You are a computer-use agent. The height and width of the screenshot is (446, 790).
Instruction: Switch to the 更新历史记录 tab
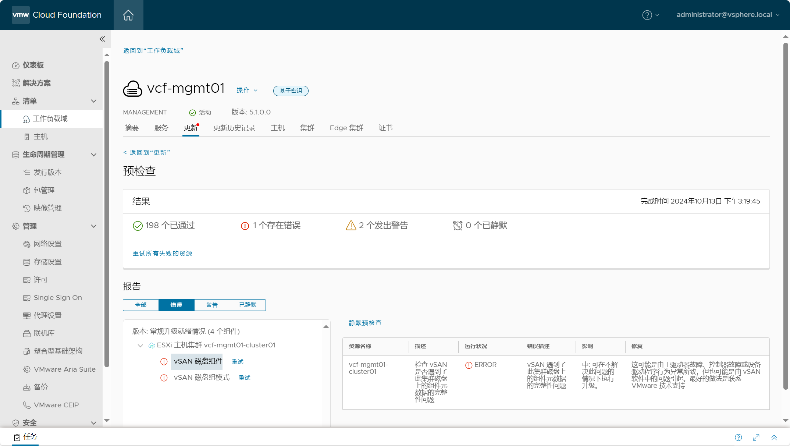234,128
